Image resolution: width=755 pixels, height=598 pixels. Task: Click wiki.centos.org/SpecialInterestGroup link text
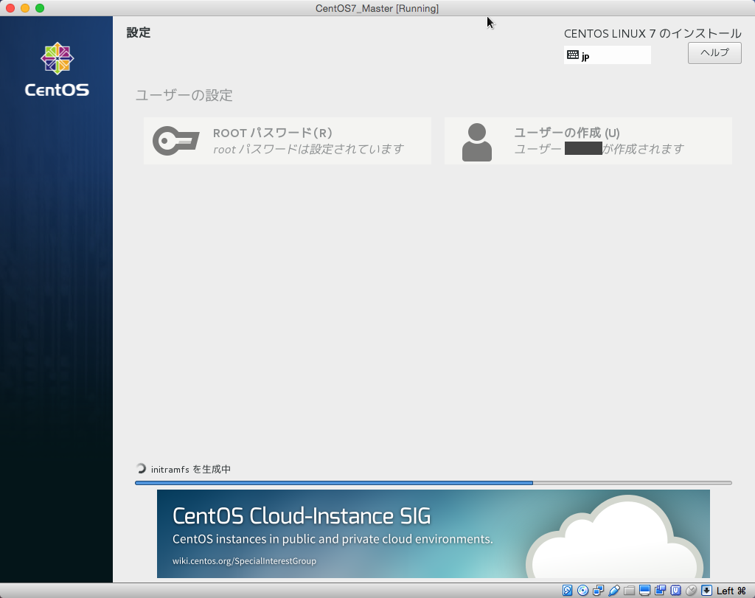point(244,561)
